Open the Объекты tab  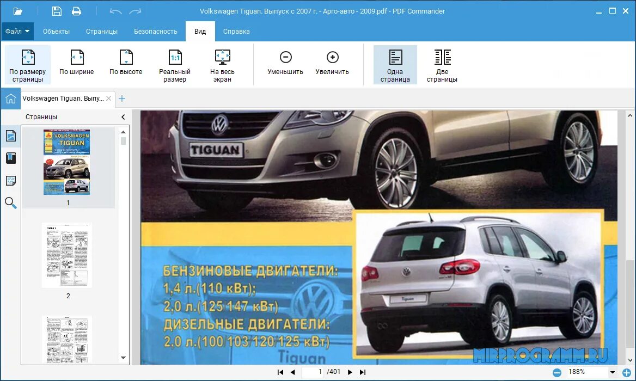click(57, 31)
